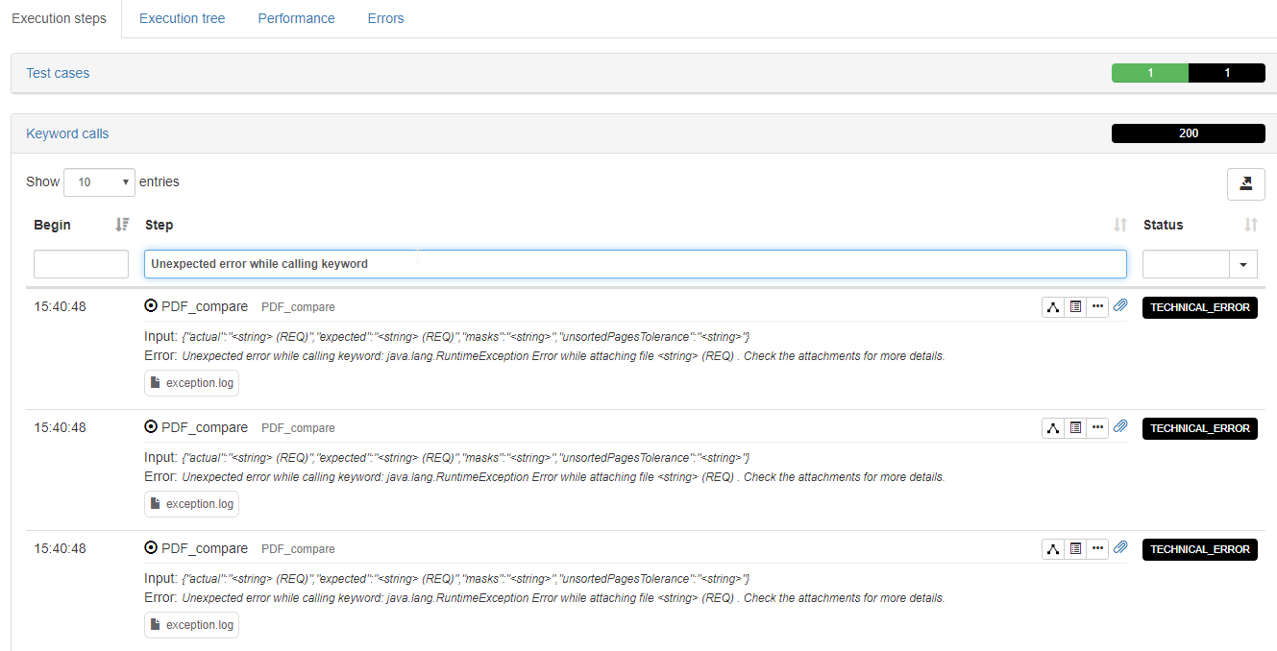The width and height of the screenshot is (1277, 651).
Task: Open the Status filter dropdown arrow
Action: (1243, 264)
